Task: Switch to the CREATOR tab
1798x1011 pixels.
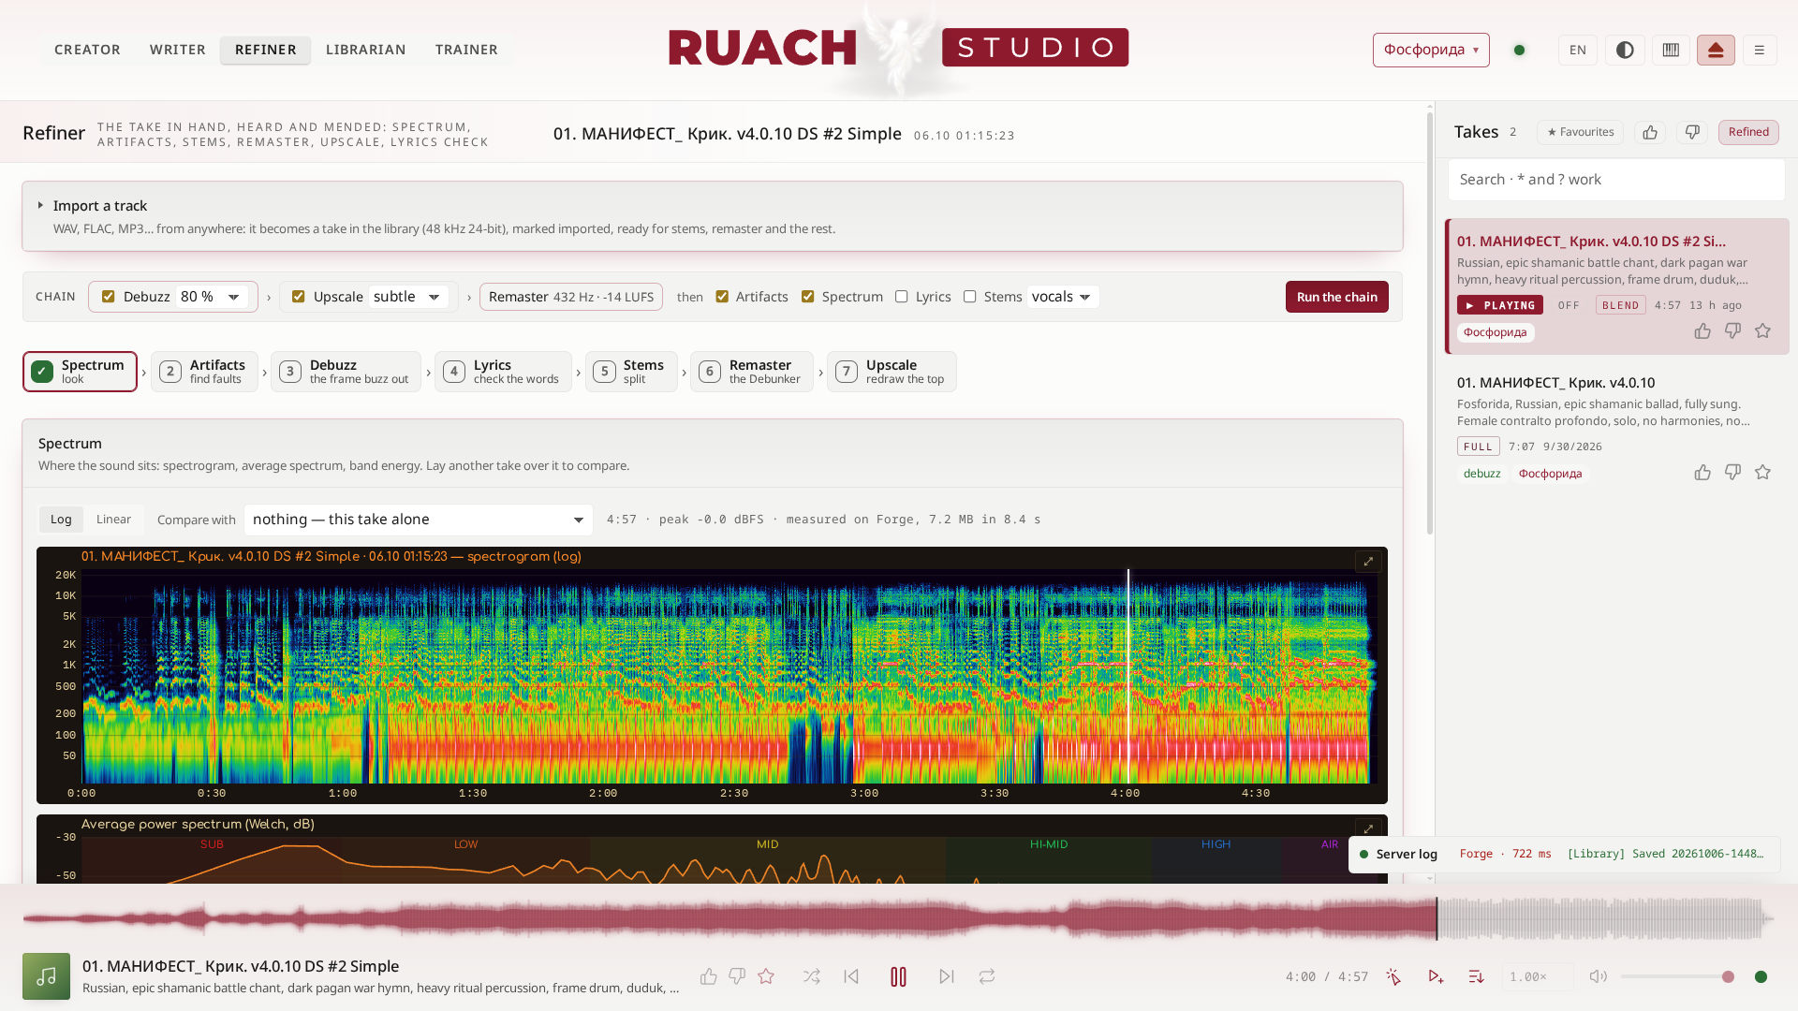Action: click(x=87, y=50)
